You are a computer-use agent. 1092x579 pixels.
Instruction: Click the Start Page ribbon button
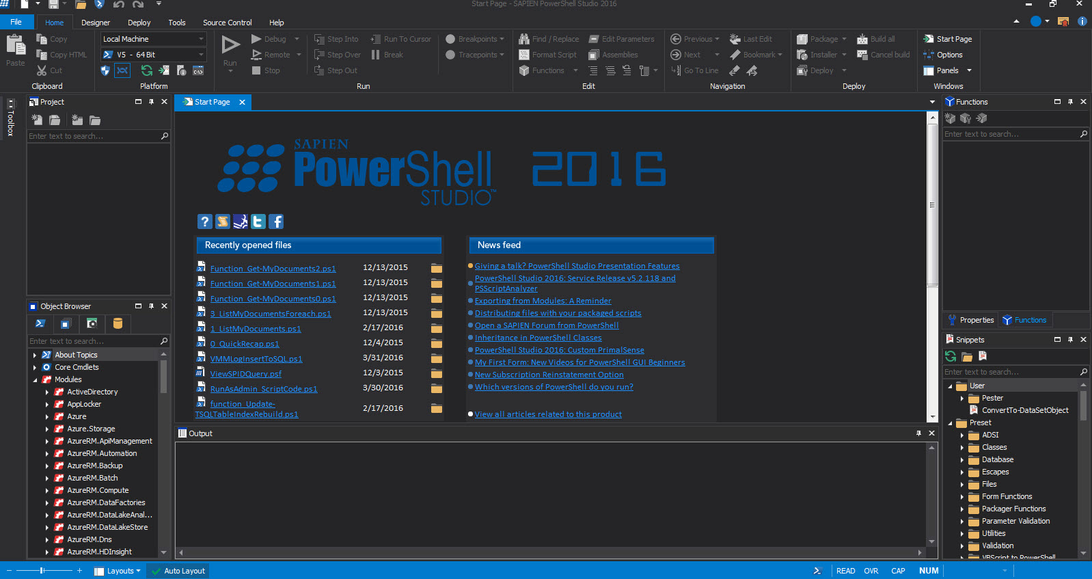[x=947, y=39]
